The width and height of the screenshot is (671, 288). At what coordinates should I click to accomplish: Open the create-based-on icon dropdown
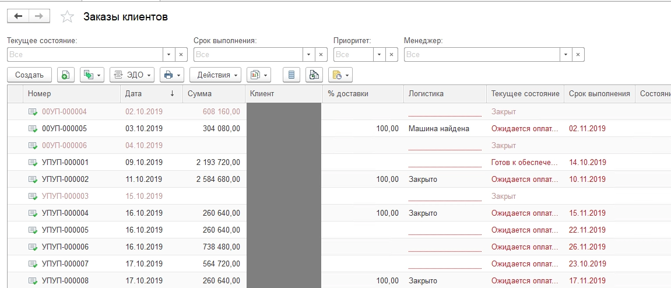[92, 75]
